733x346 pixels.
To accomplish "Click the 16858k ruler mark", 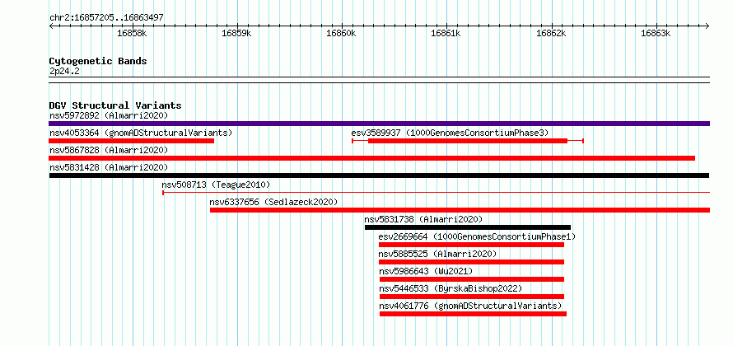I will pos(132,33).
